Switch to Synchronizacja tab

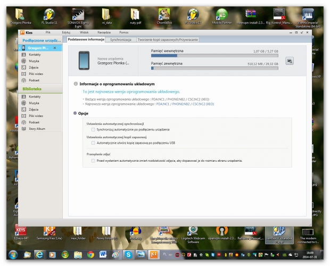[121, 39]
